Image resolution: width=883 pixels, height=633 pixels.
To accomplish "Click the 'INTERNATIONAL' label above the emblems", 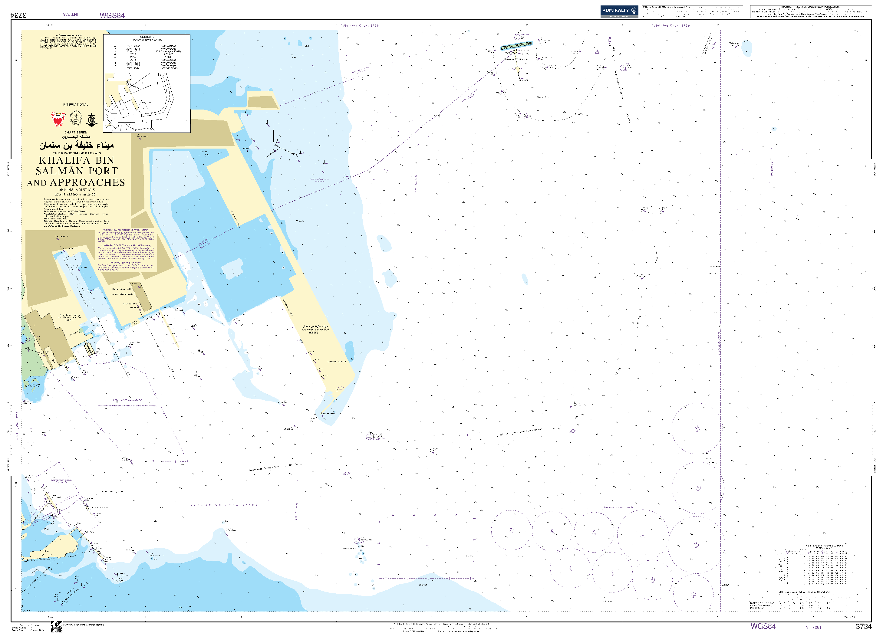I will [x=76, y=105].
